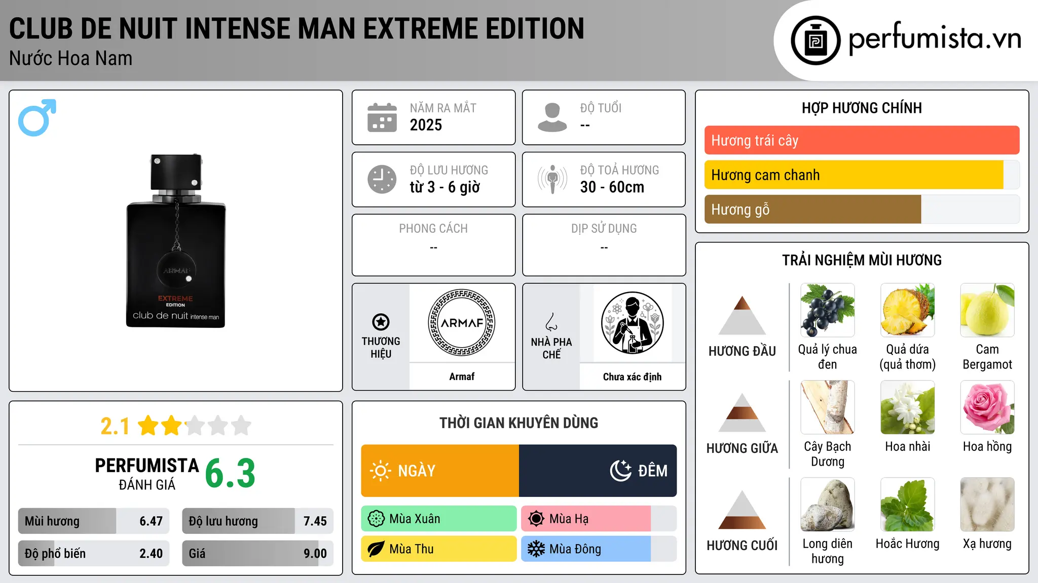Click the moon icon in the Đêm bar

coord(620,471)
